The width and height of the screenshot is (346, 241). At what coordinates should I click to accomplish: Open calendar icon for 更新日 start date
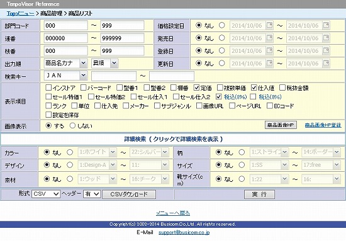click(x=269, y=63)
